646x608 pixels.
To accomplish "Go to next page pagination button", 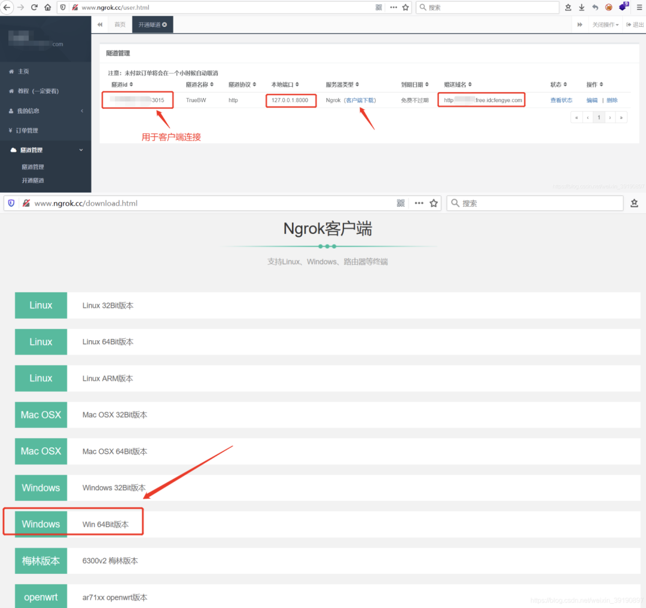I will point(610,117).
